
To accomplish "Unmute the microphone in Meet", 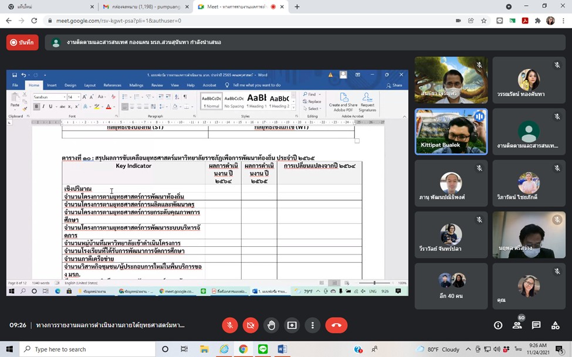I will tap(230, 325).
